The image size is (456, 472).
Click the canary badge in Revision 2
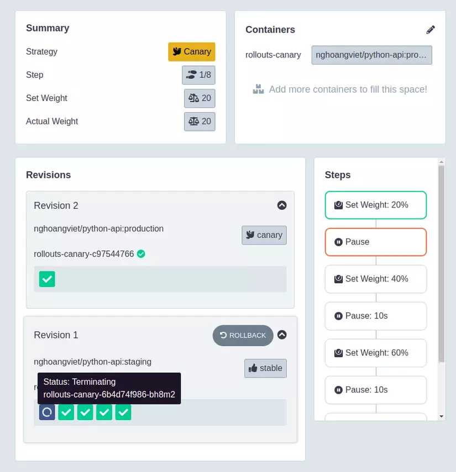[x=264, y=235]
